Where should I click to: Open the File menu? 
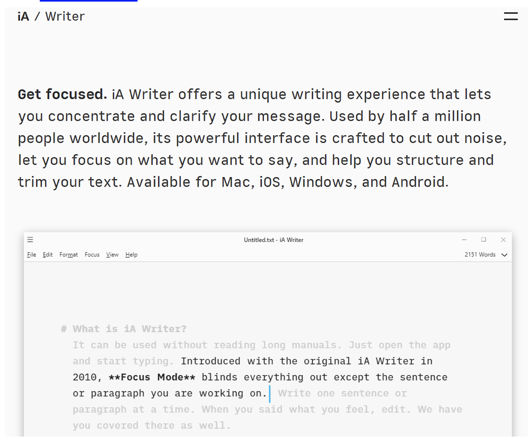[32, 255]
